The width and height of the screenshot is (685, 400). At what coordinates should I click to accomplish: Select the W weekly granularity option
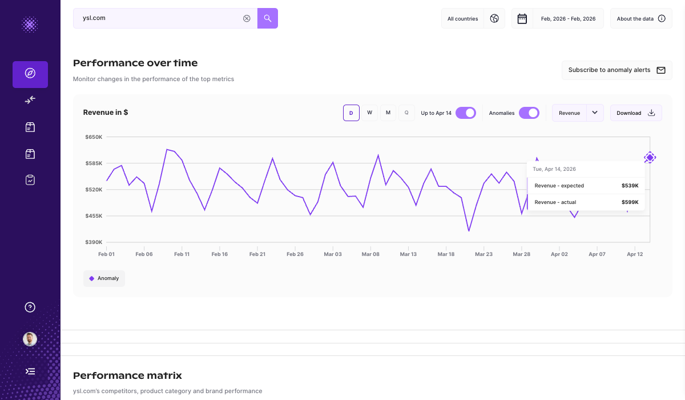coord(369,113)
